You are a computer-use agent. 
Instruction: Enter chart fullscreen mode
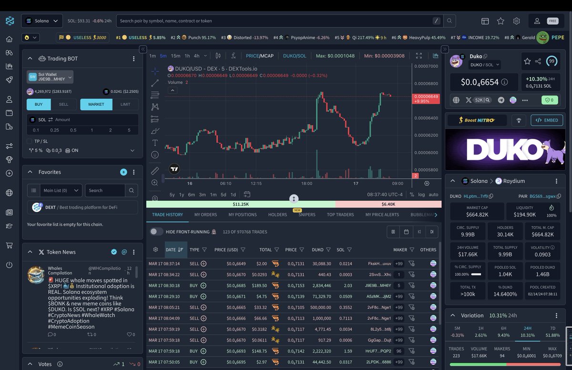tap(419, 56)
